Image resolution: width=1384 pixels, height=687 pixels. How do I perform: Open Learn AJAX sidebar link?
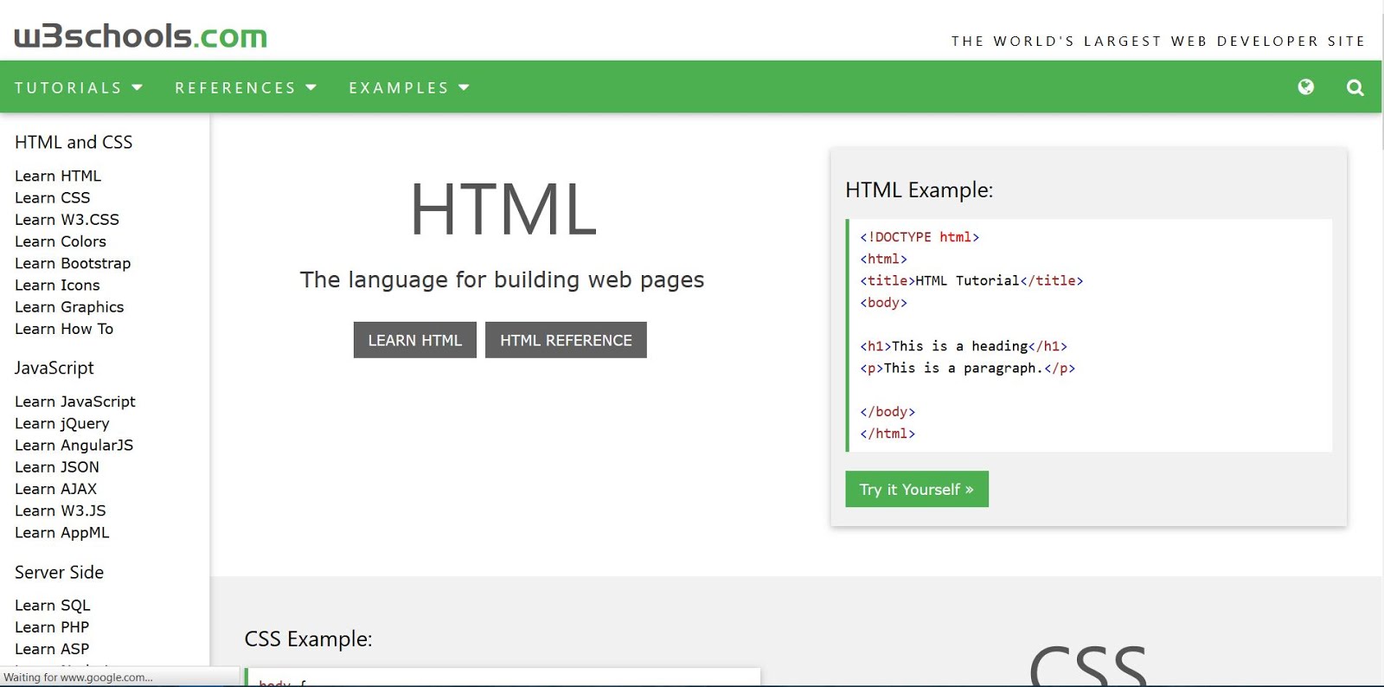tap(55, 489)
